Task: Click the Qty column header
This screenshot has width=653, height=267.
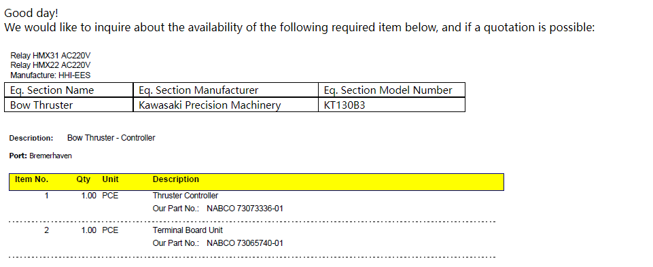Action: pyautogui.click(x=84, y=179)
